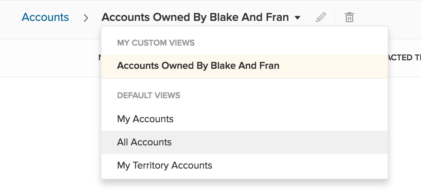Click the divider between pencil and trash icons
The width and height of the screenshot is (421, 191).
point(335,17)
